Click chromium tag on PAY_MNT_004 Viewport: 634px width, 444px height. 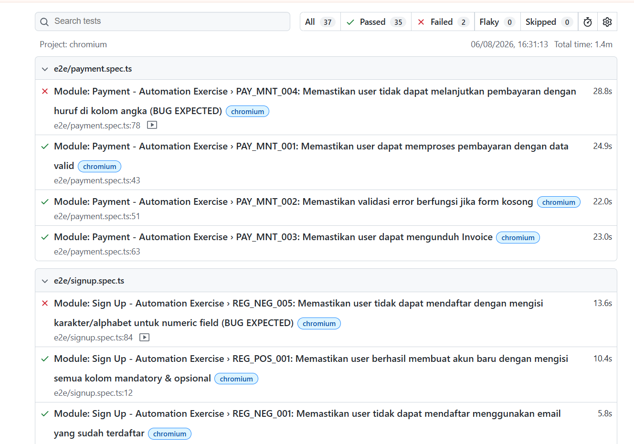(x=247, y=111)
